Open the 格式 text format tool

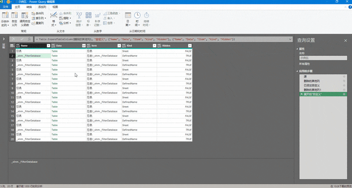click(x=54, y=20)
